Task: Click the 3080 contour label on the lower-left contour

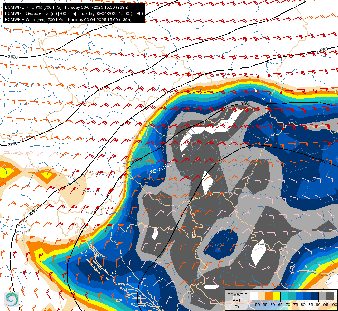Action: pyautogui.click(x=33, y=212)
